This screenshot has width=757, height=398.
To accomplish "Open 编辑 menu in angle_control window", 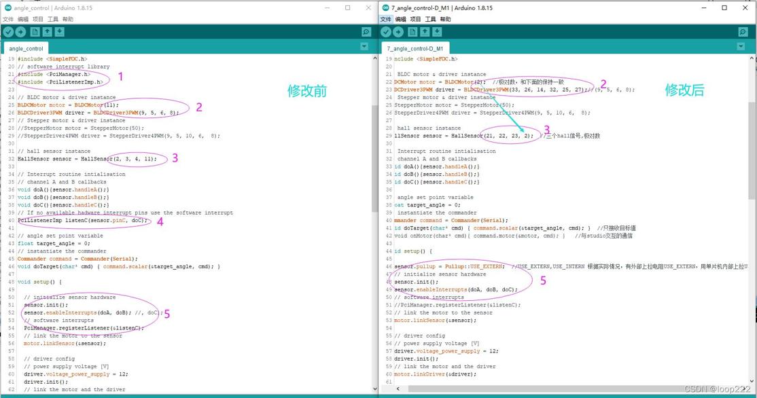I will pos(23,19).
